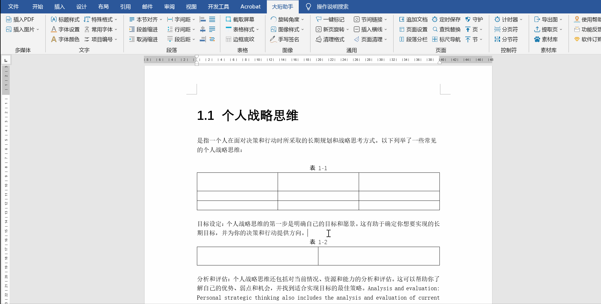Click the first cell of table 1-1

tap(237, 182)
